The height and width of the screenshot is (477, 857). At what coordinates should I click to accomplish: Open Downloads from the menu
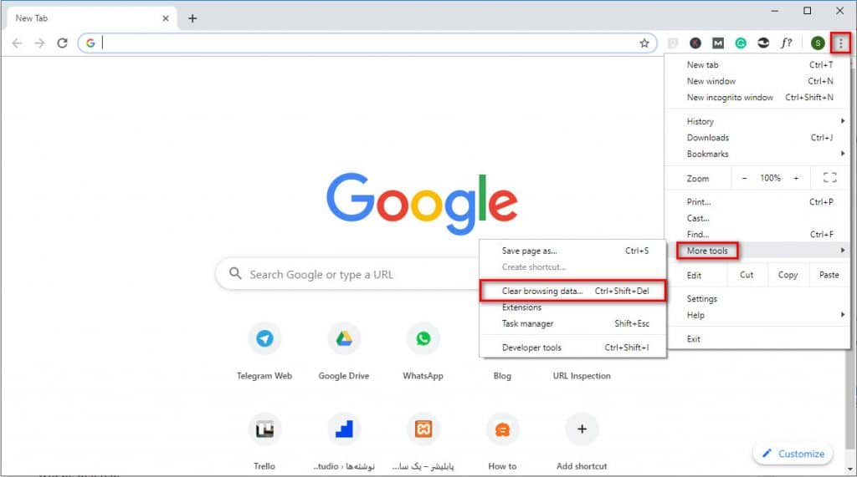[x=757, y=138]
